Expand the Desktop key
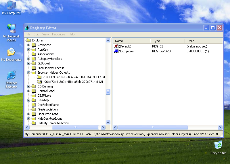 pyautogui.click(x=28, y=100)
